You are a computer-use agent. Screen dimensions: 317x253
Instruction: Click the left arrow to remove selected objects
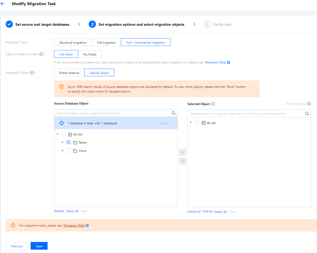tap(183, 161)
